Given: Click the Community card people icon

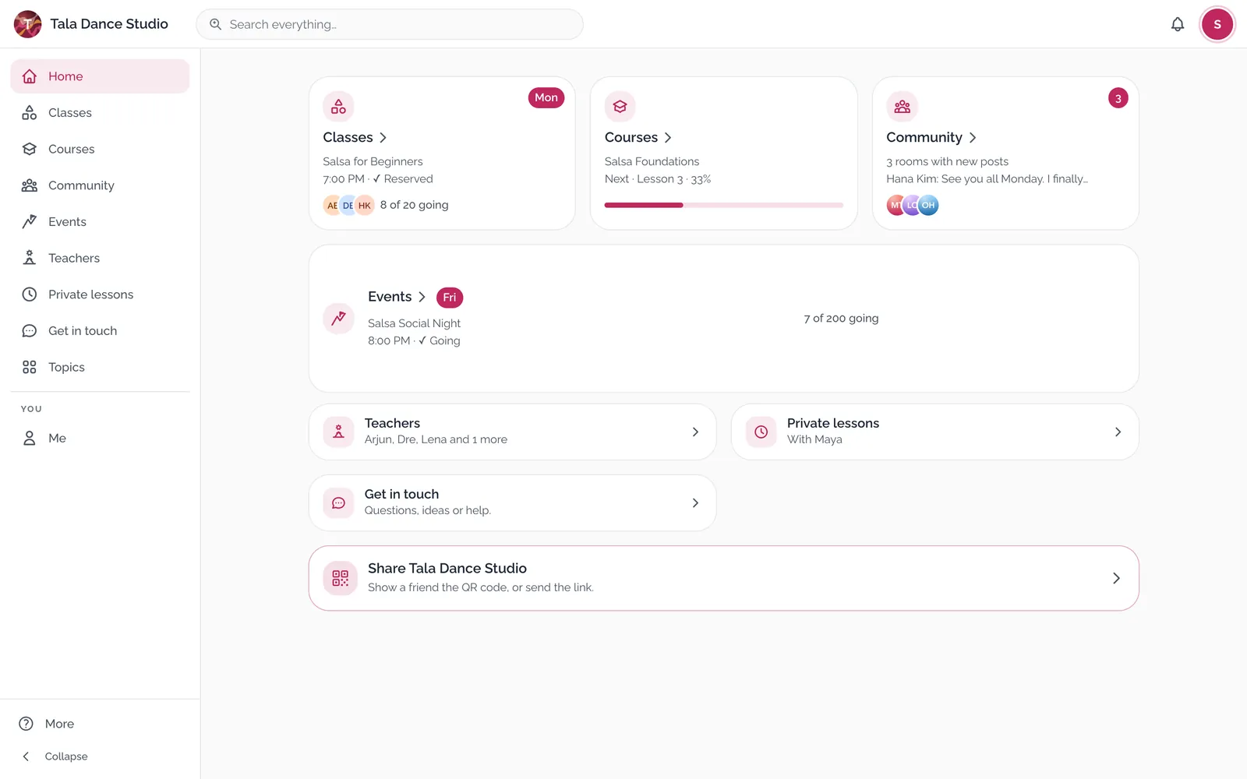Looking at the screenshot, I should point(902,107).
